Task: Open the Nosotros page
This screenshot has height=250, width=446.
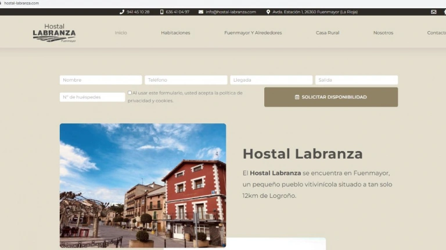Action: click(383, 33)
